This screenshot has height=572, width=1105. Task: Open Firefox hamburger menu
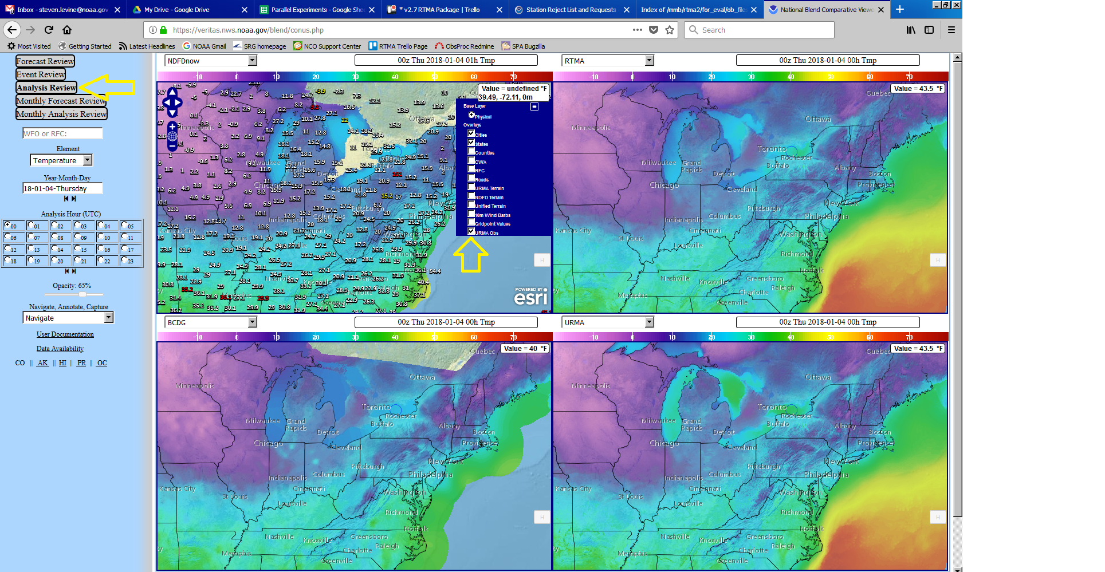pyautogui.click(x=951, y=30)
